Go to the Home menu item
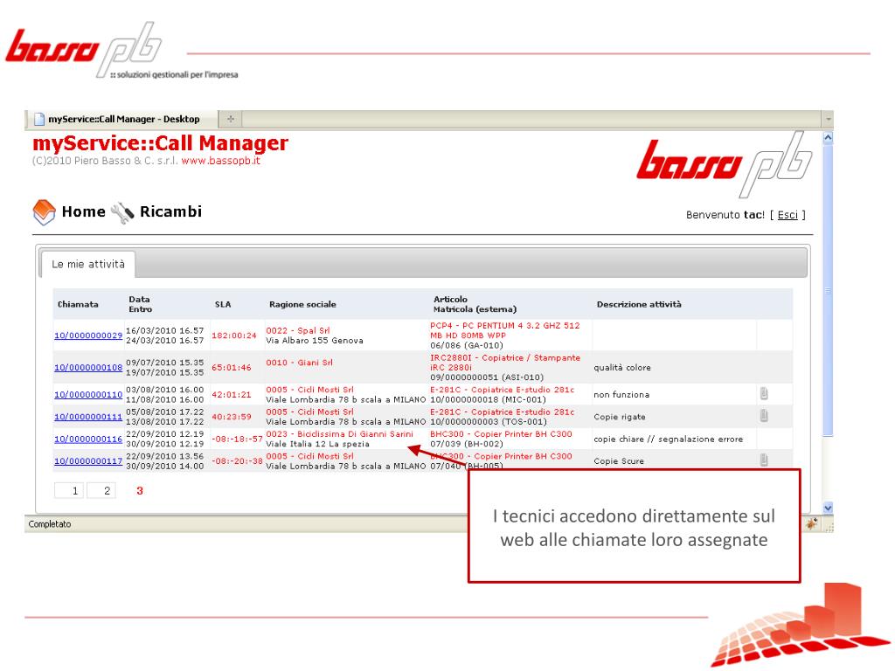The width and height of the screenshot is (895, 671). point(83,211)
